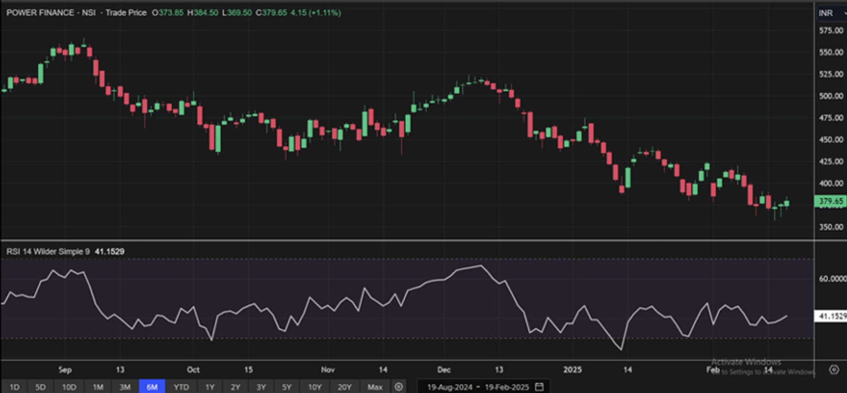Show the 1Y time range

[x=210, y=387]
